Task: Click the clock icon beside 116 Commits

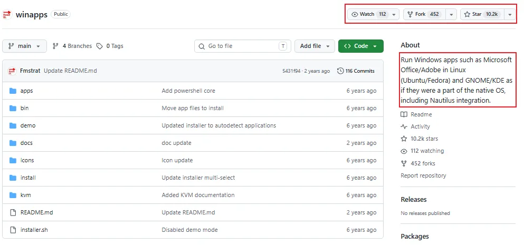Action: point(340,71)
